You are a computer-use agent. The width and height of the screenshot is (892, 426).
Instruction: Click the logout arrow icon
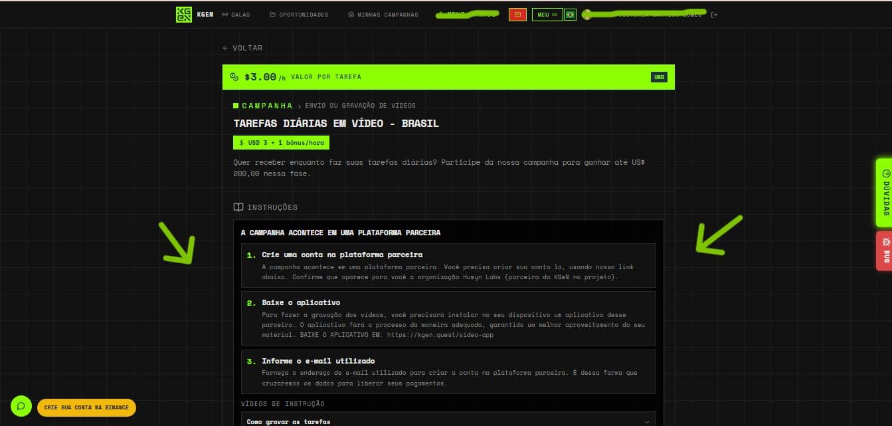(x=714, y=15)
